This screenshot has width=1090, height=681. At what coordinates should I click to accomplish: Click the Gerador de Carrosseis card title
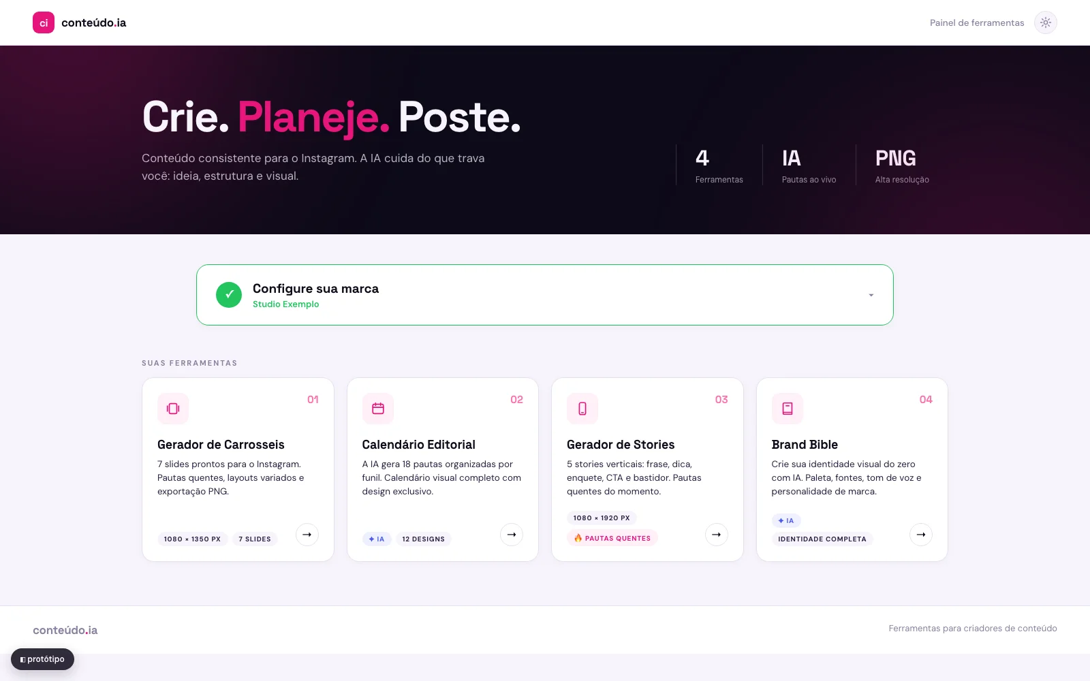tap(221, 445)
